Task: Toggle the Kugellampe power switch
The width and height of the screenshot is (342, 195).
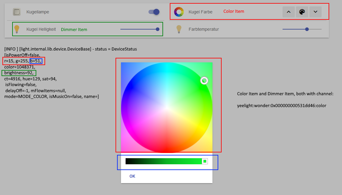Action: [154, 12]
